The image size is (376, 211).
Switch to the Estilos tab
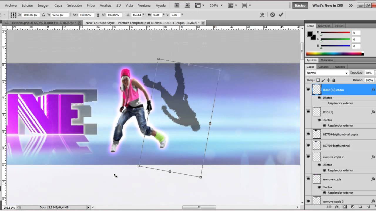(x=339, y=26)
